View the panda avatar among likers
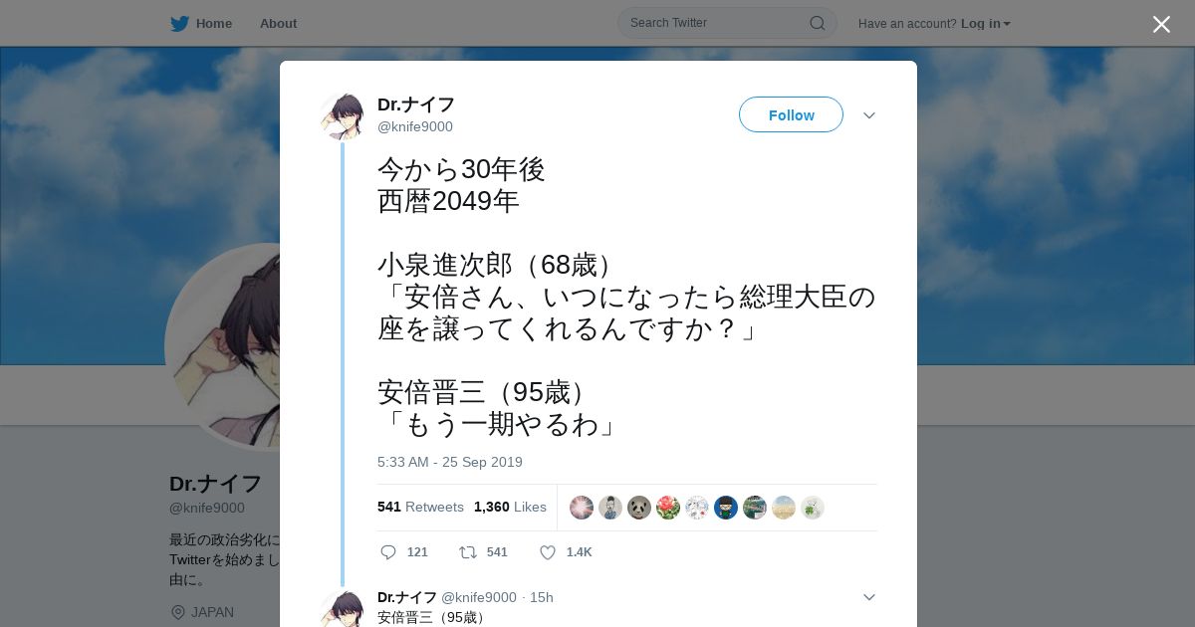The height and width of the screenshot is (627, 1195). click(x=639, y=508)
